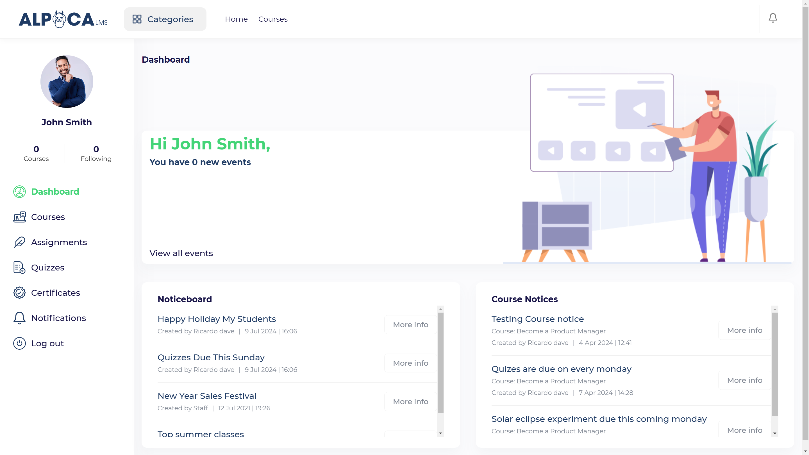Open Home in the top navigation
Viewport: 809px width, 455px height.
click(x=236, y=19)
